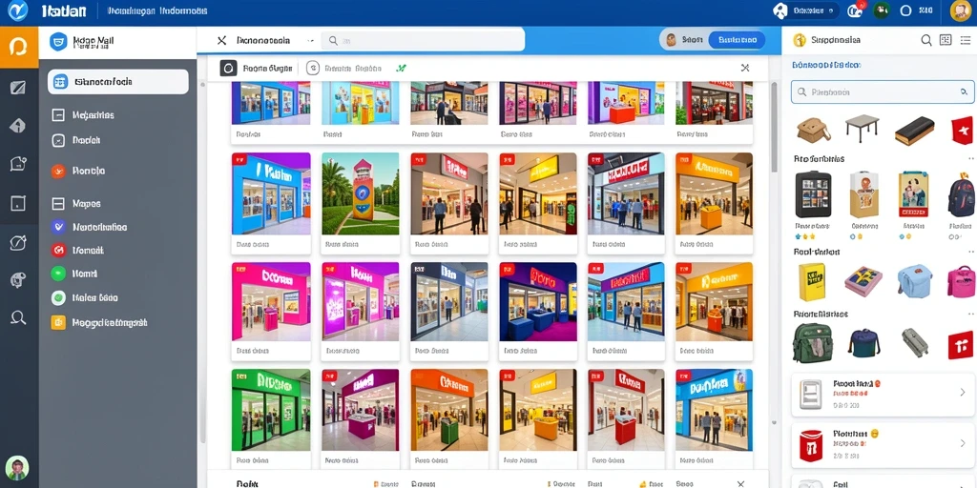Open the user profile avatar at top right
The height and width of the screenshot is (488, 977).
pyautogui.click(x=960, y=10)
